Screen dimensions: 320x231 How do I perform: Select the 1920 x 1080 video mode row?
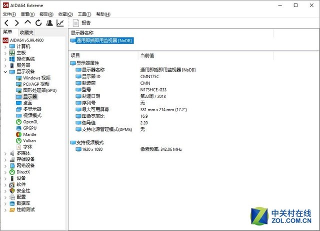point(129,149)
